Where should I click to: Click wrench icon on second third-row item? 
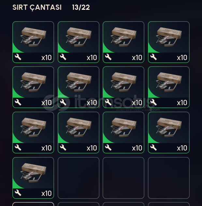(x=63, y=148)
